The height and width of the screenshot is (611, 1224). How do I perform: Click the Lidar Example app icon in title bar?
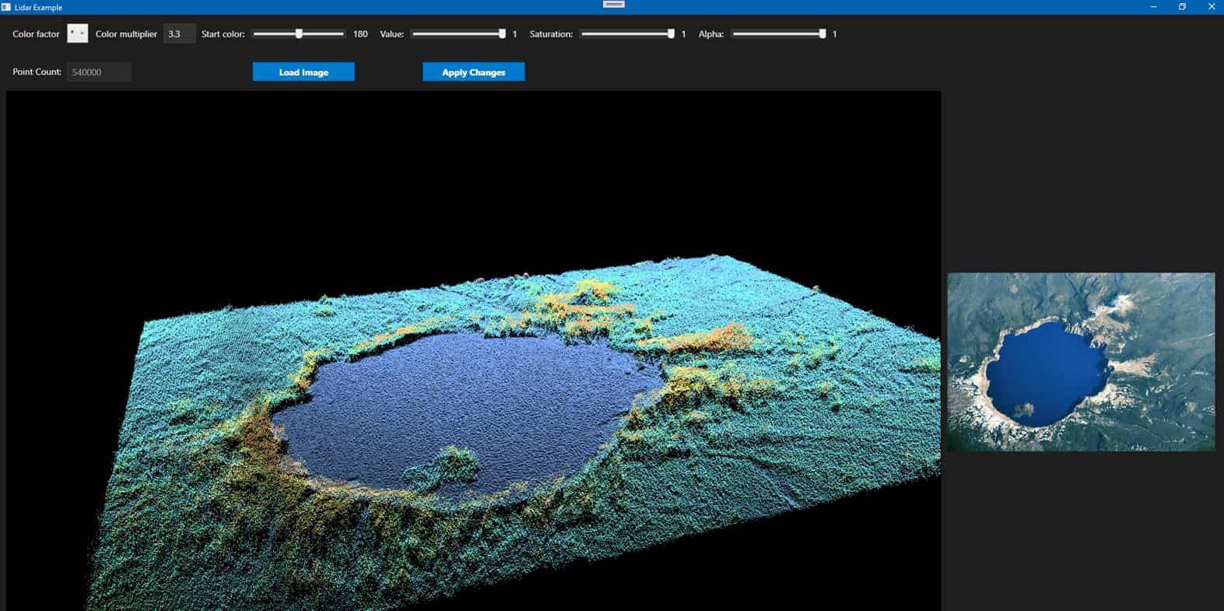tap(6, 7)
